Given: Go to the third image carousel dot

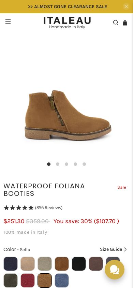Looking at the screenshot, I should pyautogui.click(x=66, y=164).
